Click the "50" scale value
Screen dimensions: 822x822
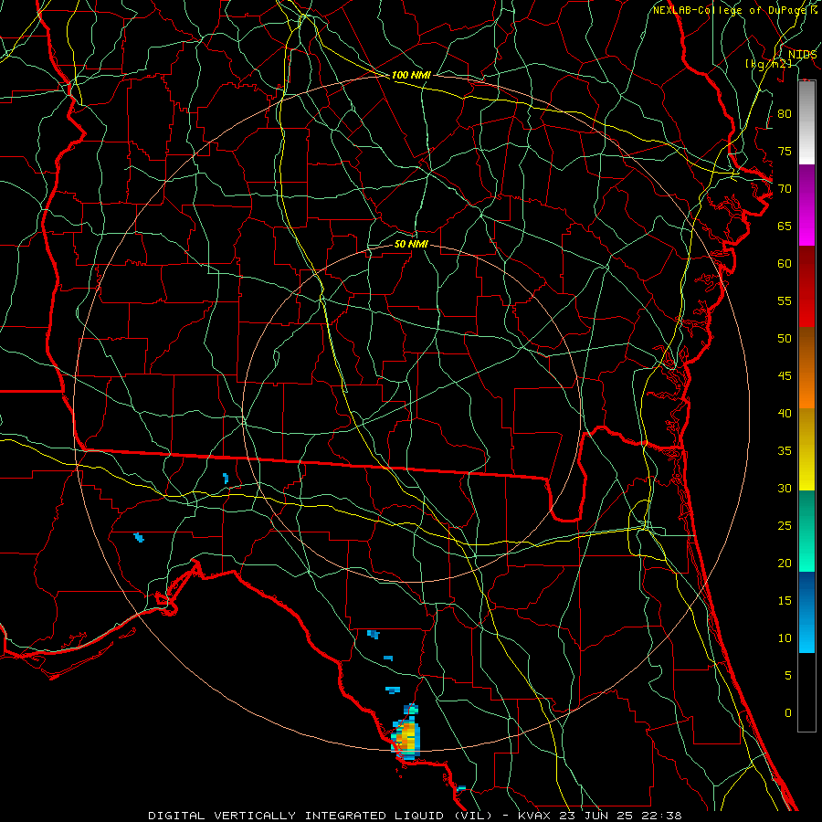pyautogui.click(x=785, y=338)
